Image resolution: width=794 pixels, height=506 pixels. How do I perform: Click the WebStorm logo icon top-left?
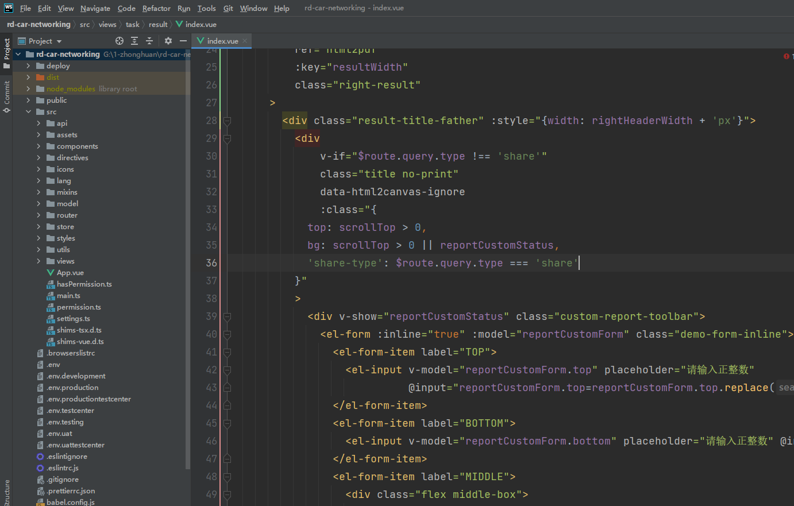[8, 7]
